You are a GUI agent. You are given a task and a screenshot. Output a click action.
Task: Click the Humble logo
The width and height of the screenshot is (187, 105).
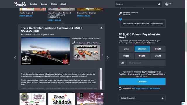pos(20,4)
